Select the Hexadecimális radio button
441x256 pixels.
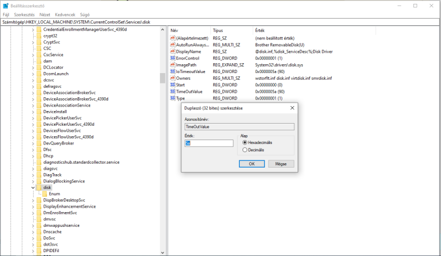click(x=245, y=142)
